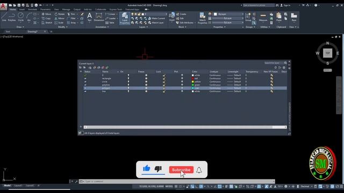Expand the Properties panel dropdown

point(219,27)
